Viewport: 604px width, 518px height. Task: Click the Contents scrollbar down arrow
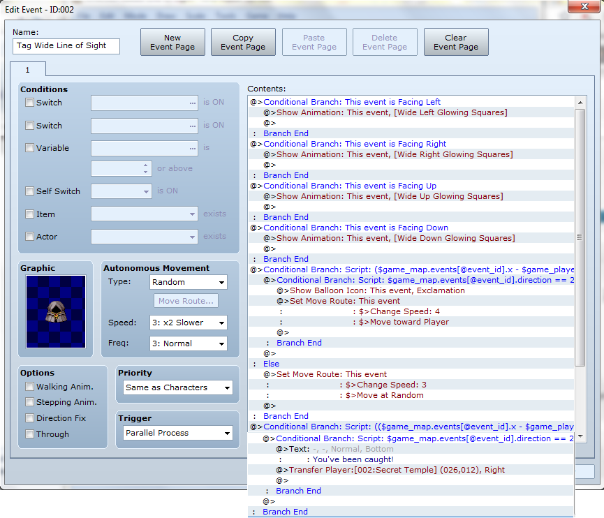click(580, 436)
